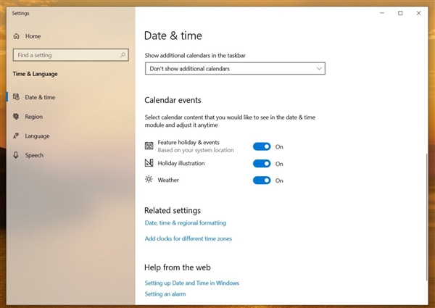Click the Language character icon

click(x=16, y=136)
